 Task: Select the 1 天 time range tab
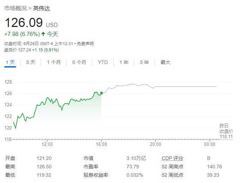[10, 62]
